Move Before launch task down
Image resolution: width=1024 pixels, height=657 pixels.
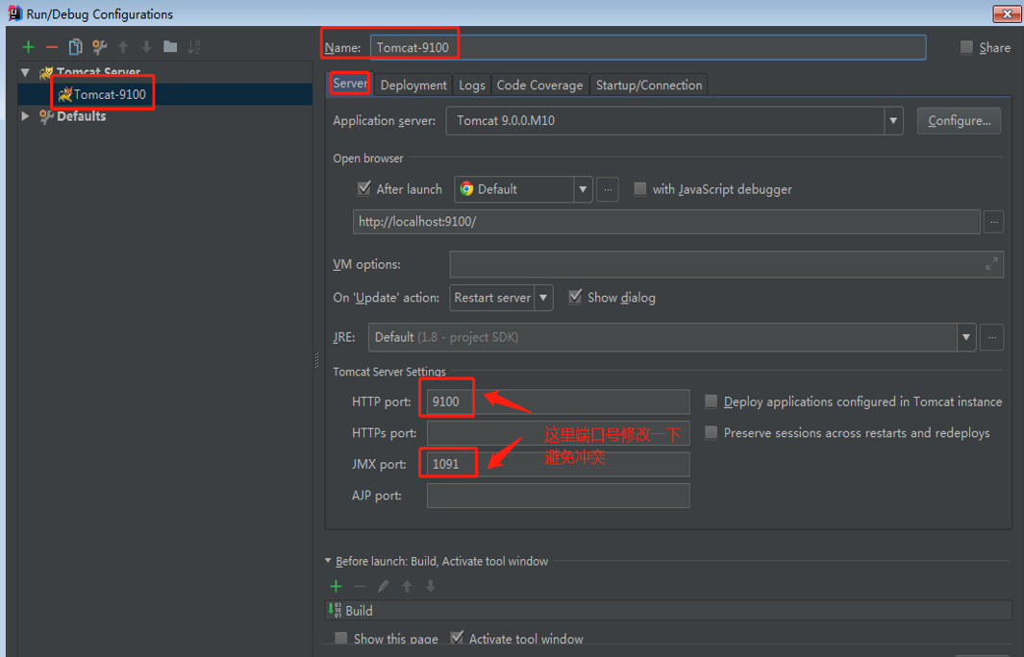coord(431,587)
